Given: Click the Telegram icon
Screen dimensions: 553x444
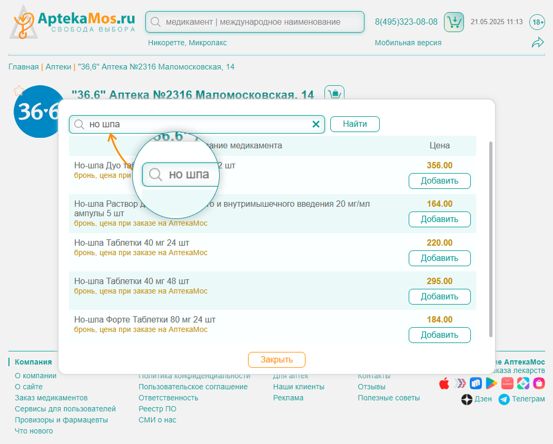Looking at the screenshot, I should coord(504,399).
